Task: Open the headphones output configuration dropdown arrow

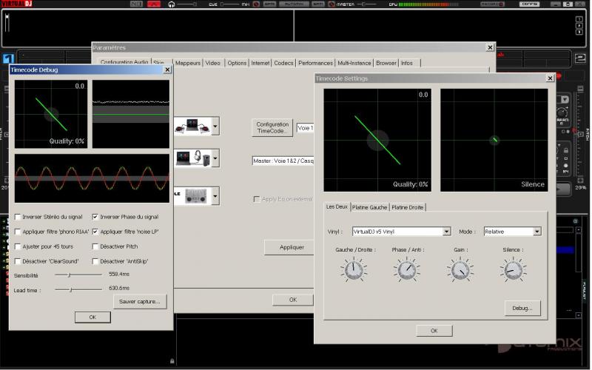Action: pos(215,158)
